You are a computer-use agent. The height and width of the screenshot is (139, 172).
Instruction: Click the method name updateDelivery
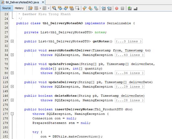[x=63, y=82]
